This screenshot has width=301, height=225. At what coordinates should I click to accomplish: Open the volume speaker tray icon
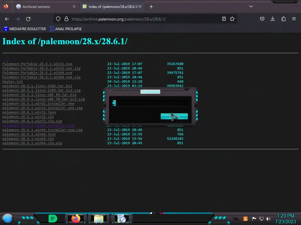(x=268, y=219)
